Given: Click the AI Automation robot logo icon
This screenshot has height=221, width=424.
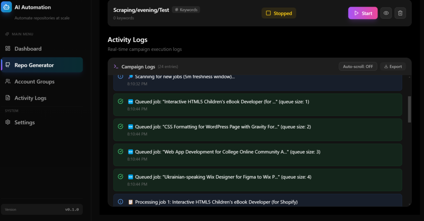Looking at the screenshot, I should [6, 7].
